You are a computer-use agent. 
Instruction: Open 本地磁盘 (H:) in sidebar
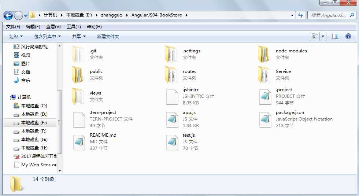coord(30,148)
